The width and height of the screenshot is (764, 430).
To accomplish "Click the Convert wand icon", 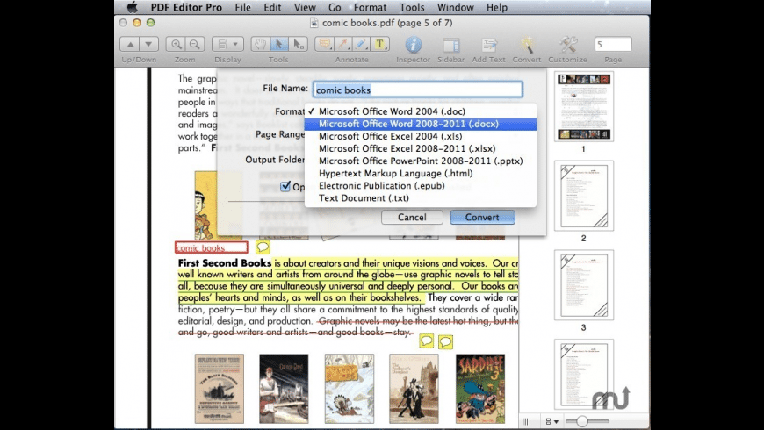I will click(x=527, y=45).
